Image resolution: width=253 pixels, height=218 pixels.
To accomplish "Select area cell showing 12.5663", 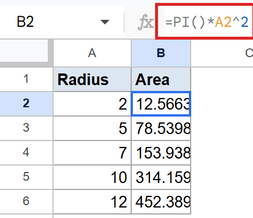I will (x=161, y=104).
